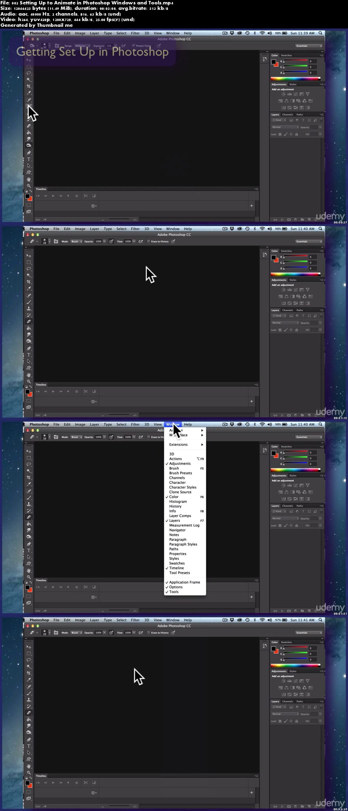Select Lasso tool in the 11:41 AM frame
Viewport: 348px width, 811px height.
[29, 660]
